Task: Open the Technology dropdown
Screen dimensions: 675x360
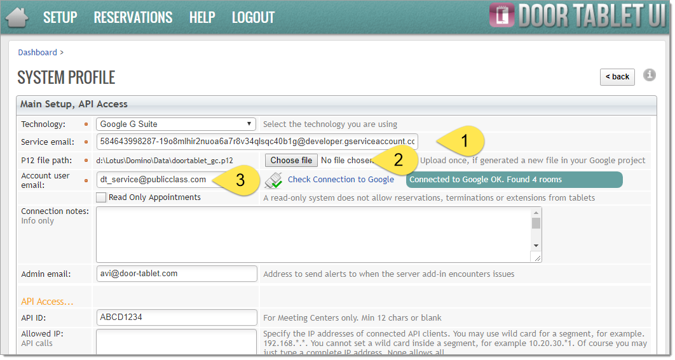Action: click(175, 124)
